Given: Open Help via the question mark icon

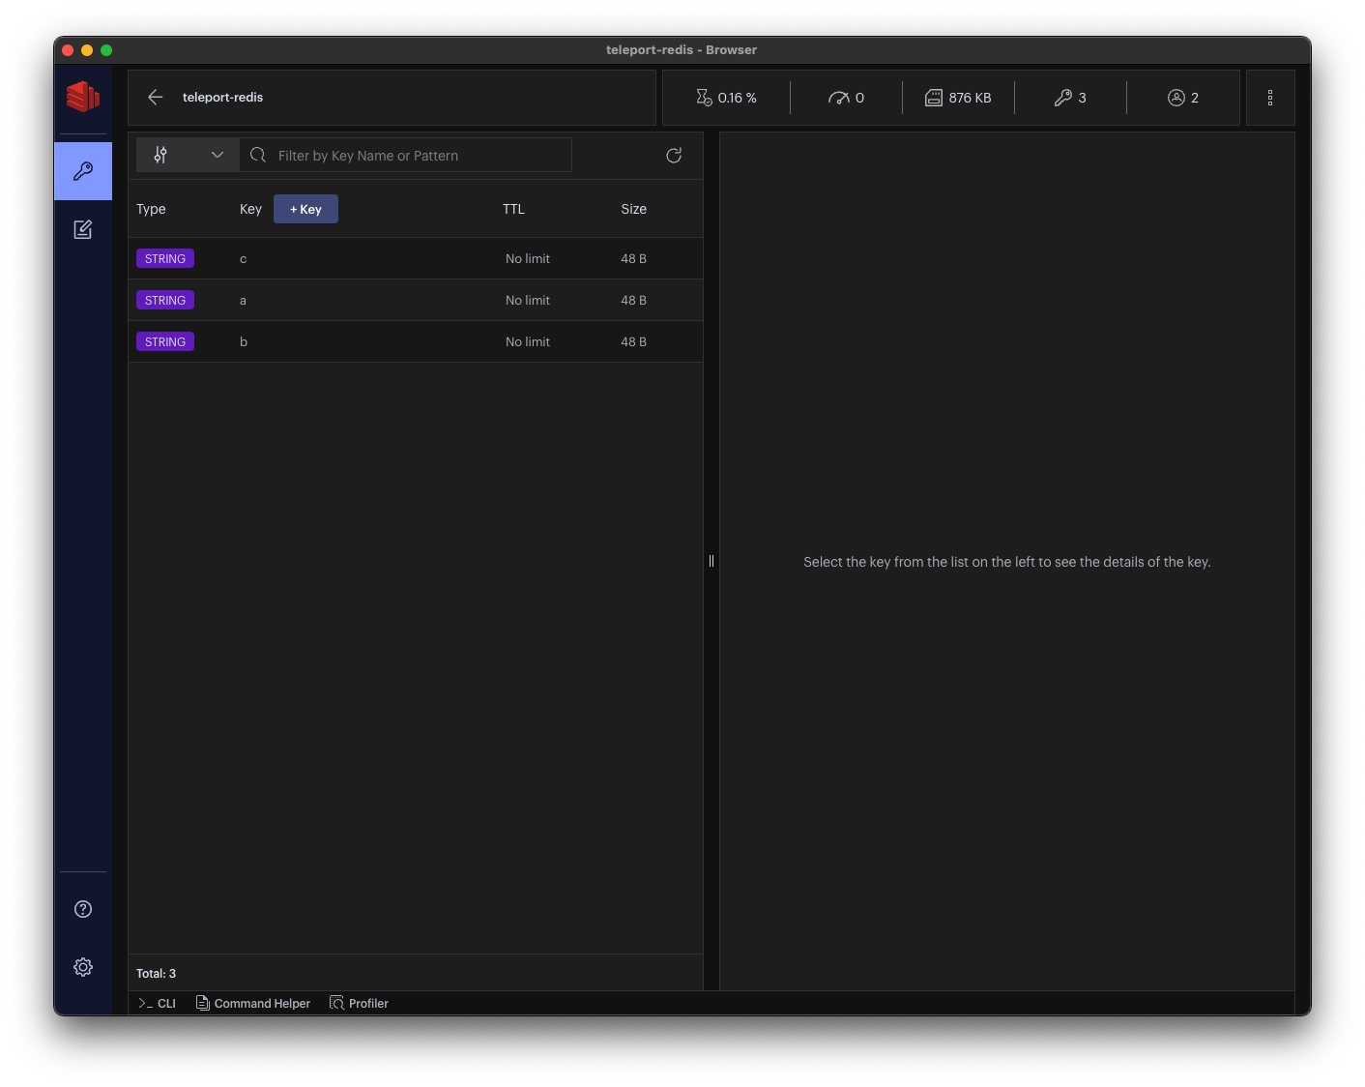Looking at the screenshot, I should (82, 908).
